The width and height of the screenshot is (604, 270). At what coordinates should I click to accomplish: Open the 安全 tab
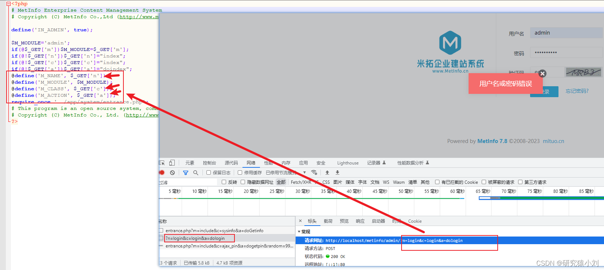(321, 163)
